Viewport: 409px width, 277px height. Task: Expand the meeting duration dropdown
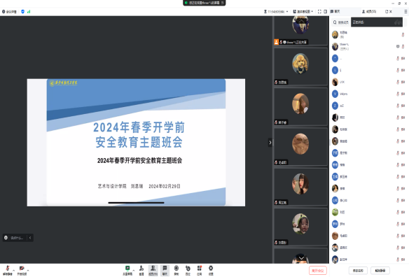(276, 11)
